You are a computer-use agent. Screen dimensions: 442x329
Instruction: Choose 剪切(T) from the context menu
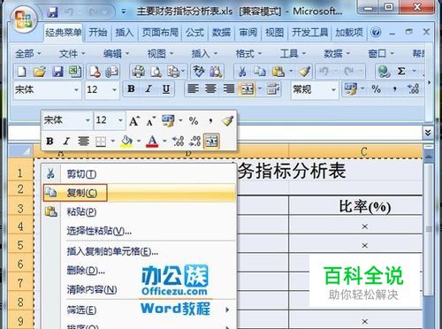tap(139, 174)
